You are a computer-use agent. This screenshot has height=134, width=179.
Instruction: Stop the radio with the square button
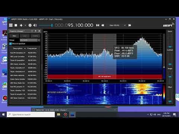coord(16,25)
